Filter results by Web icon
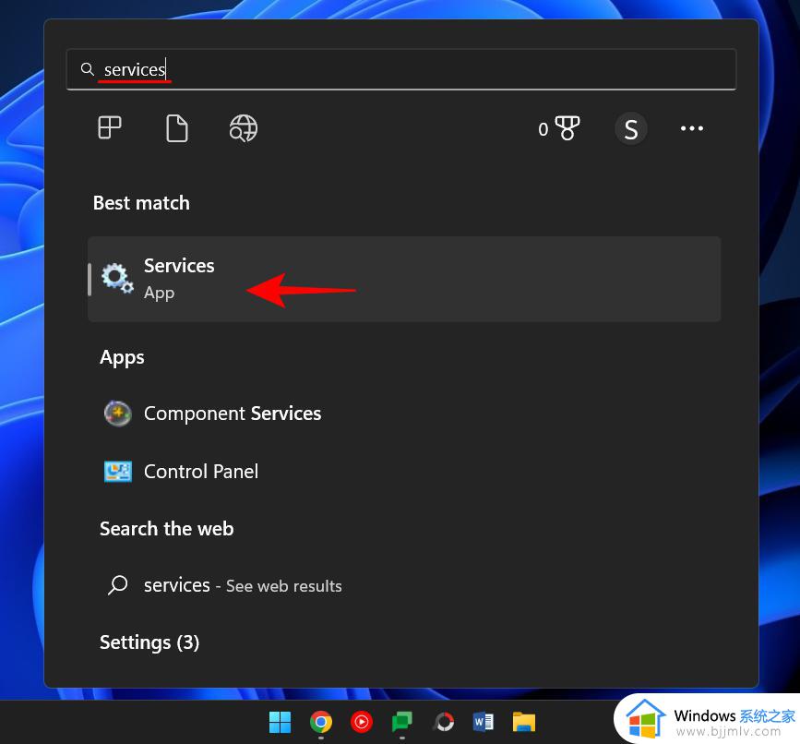This screenshot has width=800, height=744. 244,128
